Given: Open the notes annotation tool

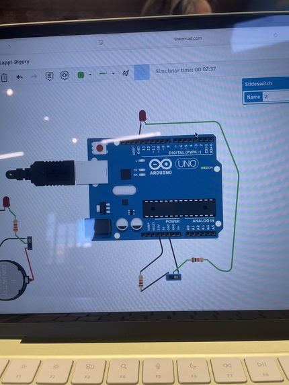Looking at the screenshot, I should [49, 76].
